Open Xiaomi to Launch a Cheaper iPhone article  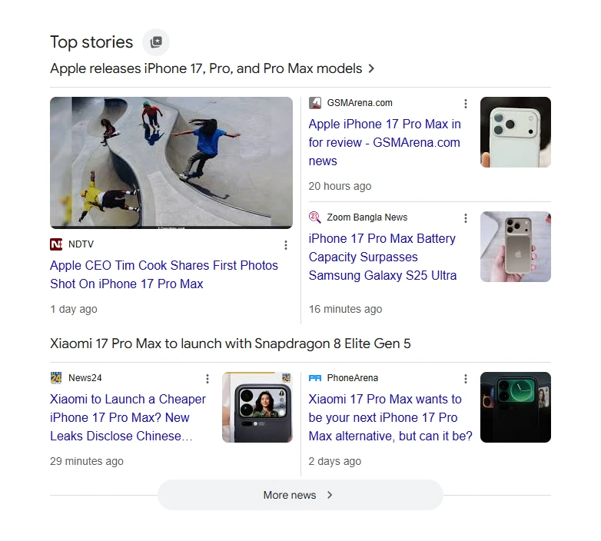[128, 417]
